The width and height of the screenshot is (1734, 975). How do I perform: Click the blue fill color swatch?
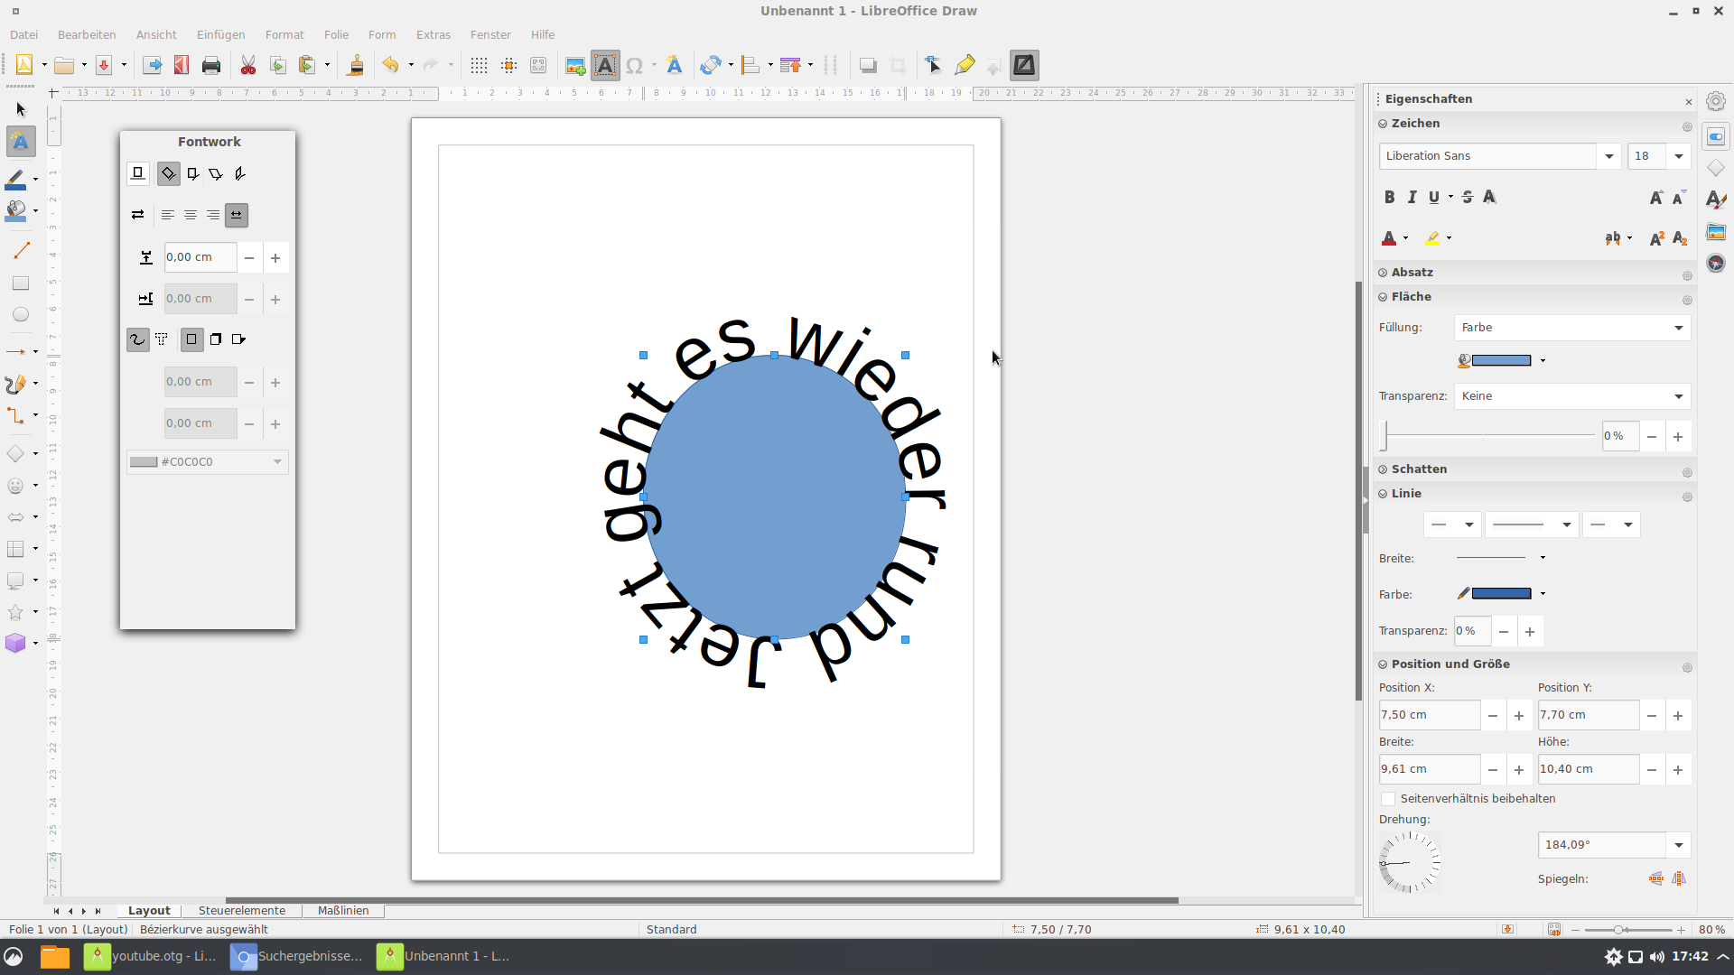point(1501,360)
